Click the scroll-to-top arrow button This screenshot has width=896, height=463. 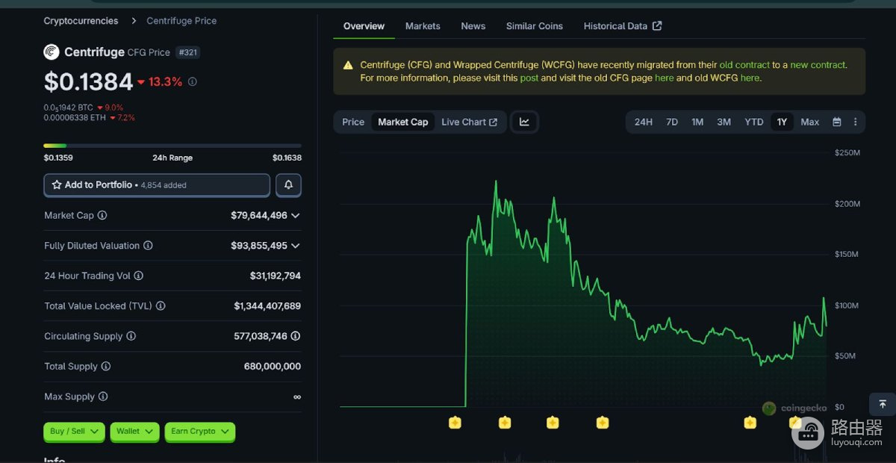point(883,404)
